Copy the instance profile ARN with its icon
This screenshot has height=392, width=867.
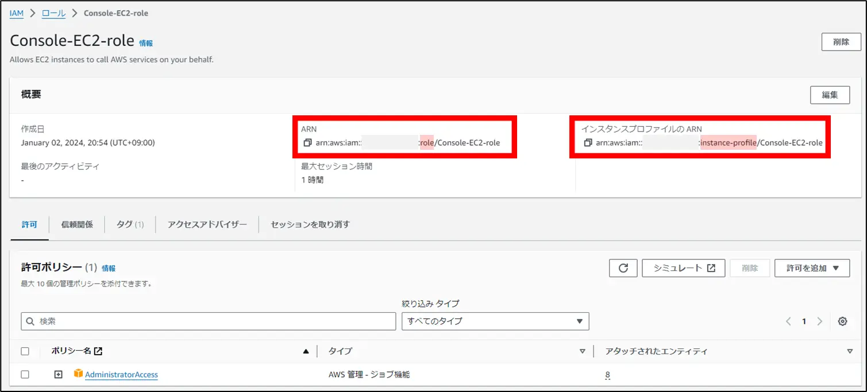pos(588,143)
